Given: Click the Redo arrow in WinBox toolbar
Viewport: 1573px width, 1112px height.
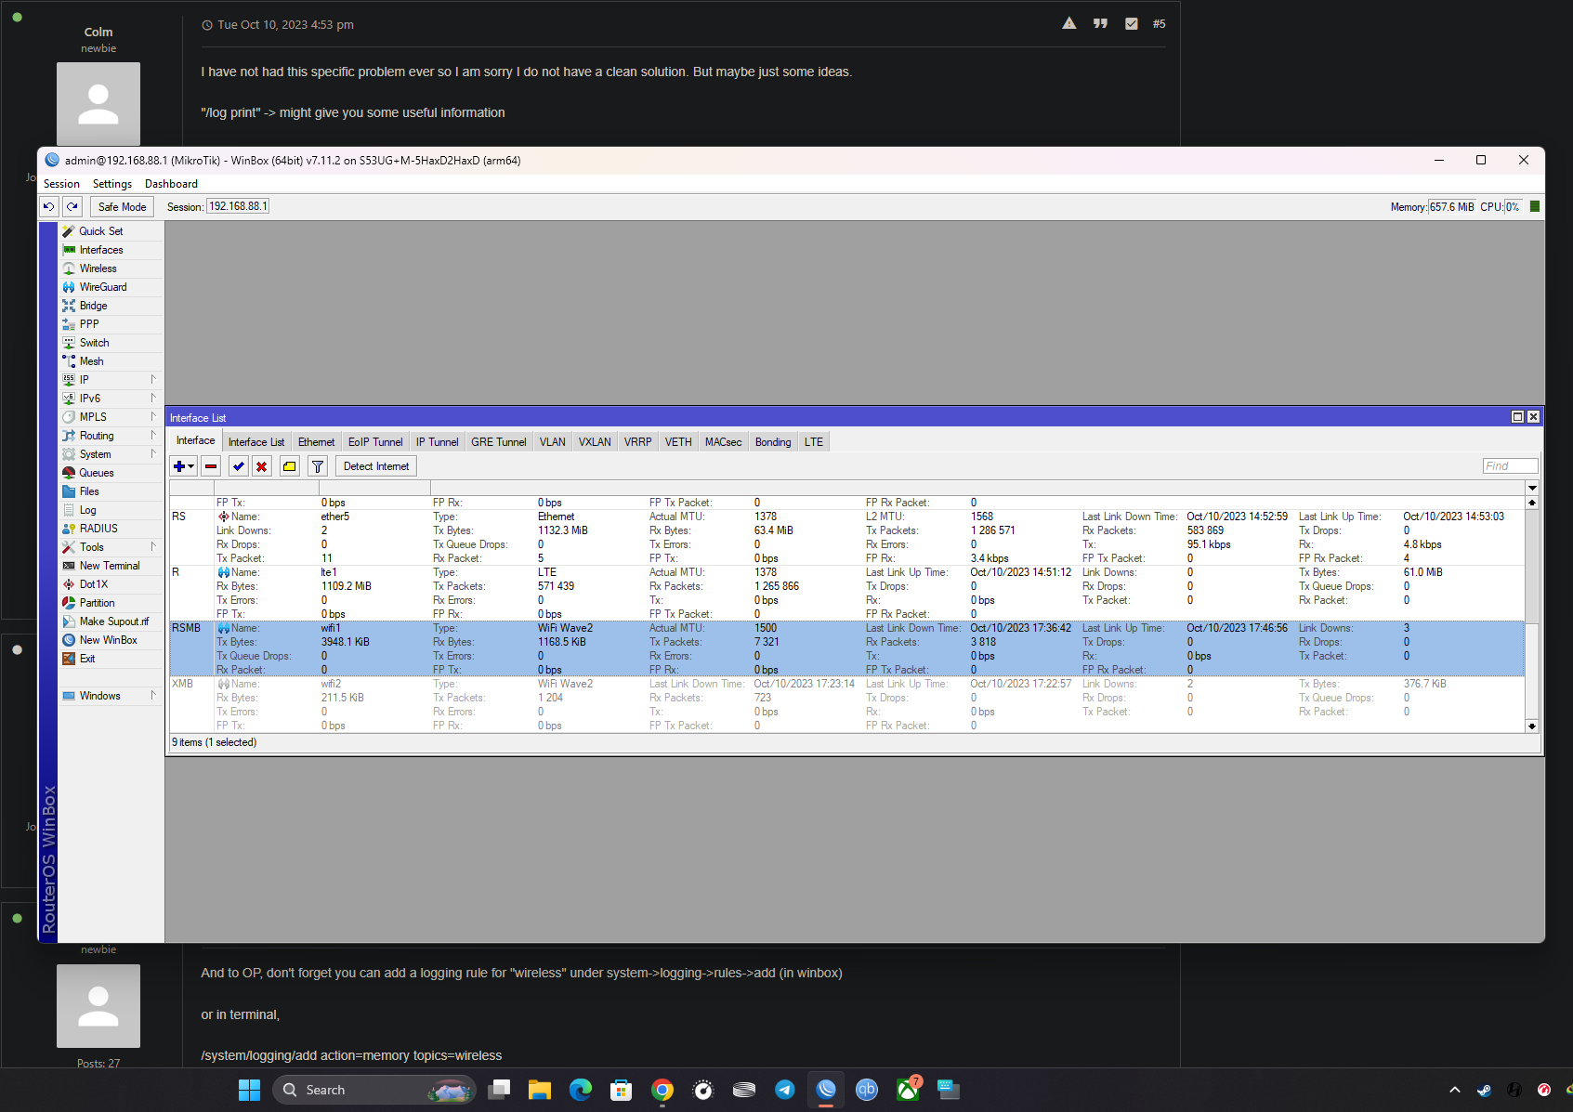Looking at the screenshot, I should click(x=72, y=206).
